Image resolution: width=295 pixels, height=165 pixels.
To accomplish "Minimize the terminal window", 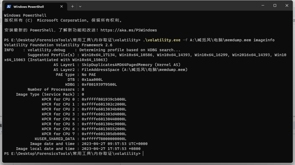I will tap(263, 5).
